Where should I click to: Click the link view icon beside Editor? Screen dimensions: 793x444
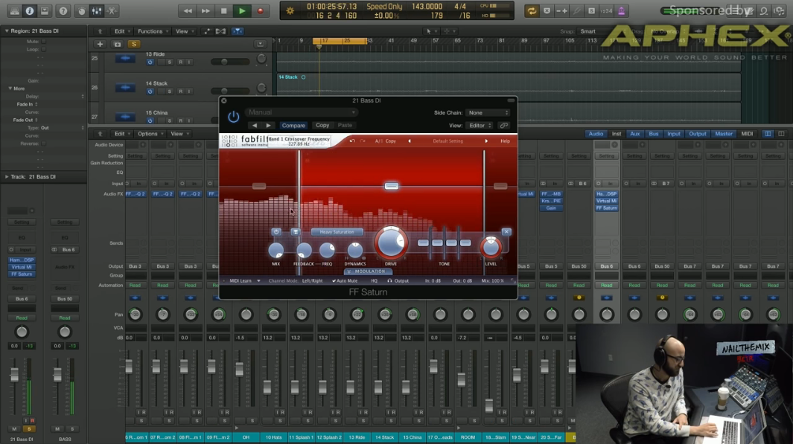click(503, 124)
